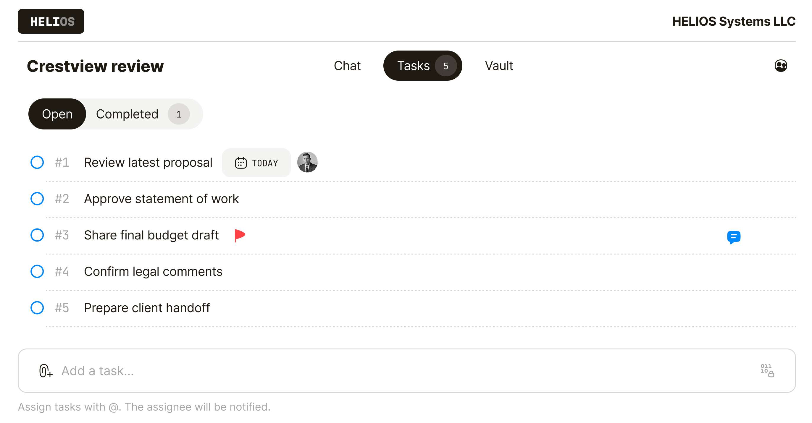Open the assignee avatar on Review latest proposal

point(307,162)
